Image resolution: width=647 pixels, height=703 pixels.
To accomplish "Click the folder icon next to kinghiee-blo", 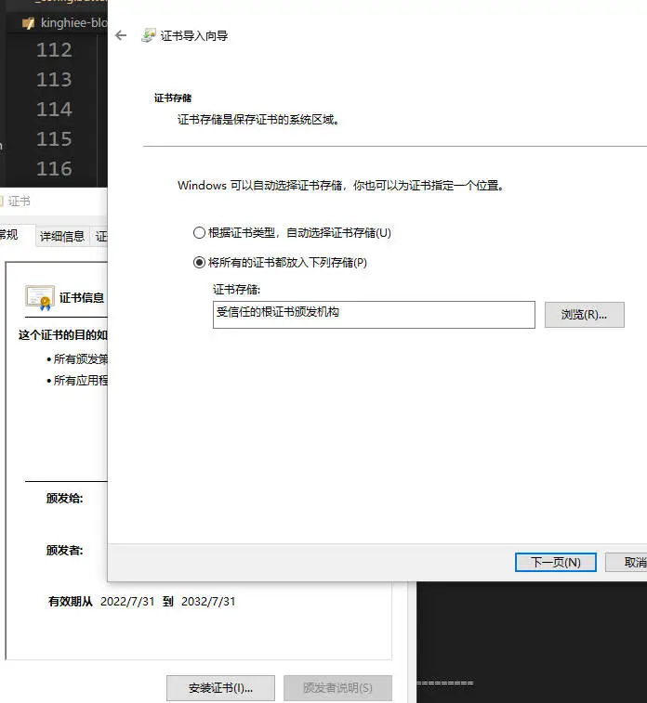I will click(x=28, y=23).
